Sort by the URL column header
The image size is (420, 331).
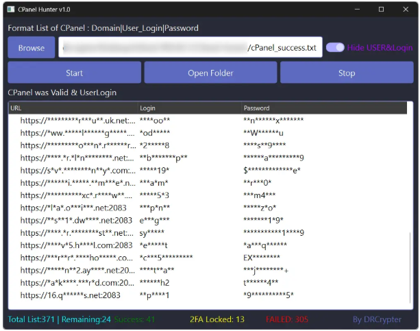point(73,108)
